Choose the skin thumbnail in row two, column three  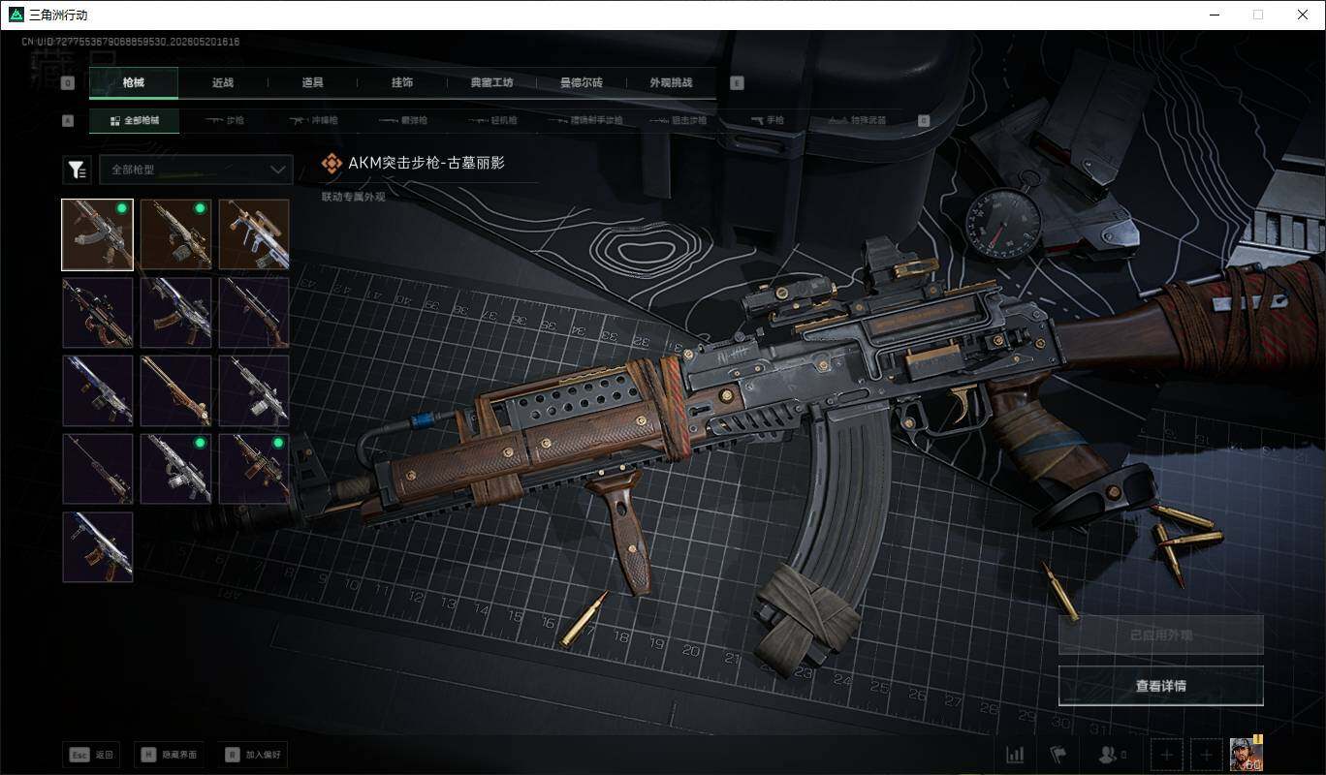254,313
